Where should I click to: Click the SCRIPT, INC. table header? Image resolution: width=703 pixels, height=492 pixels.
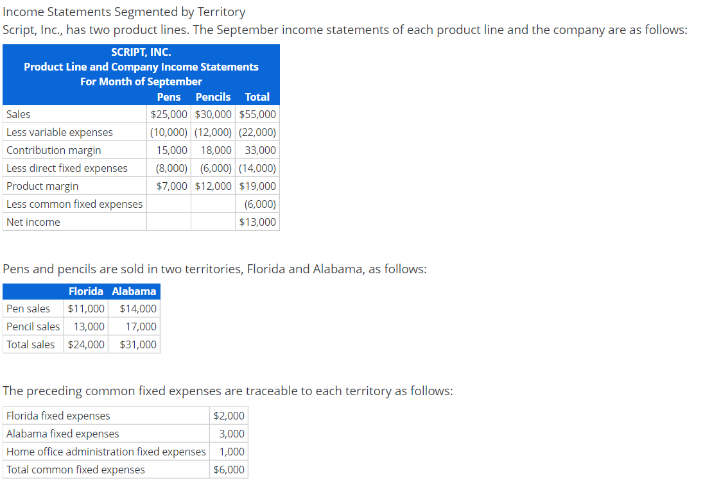pyautogui.click(x=141, y=52)
